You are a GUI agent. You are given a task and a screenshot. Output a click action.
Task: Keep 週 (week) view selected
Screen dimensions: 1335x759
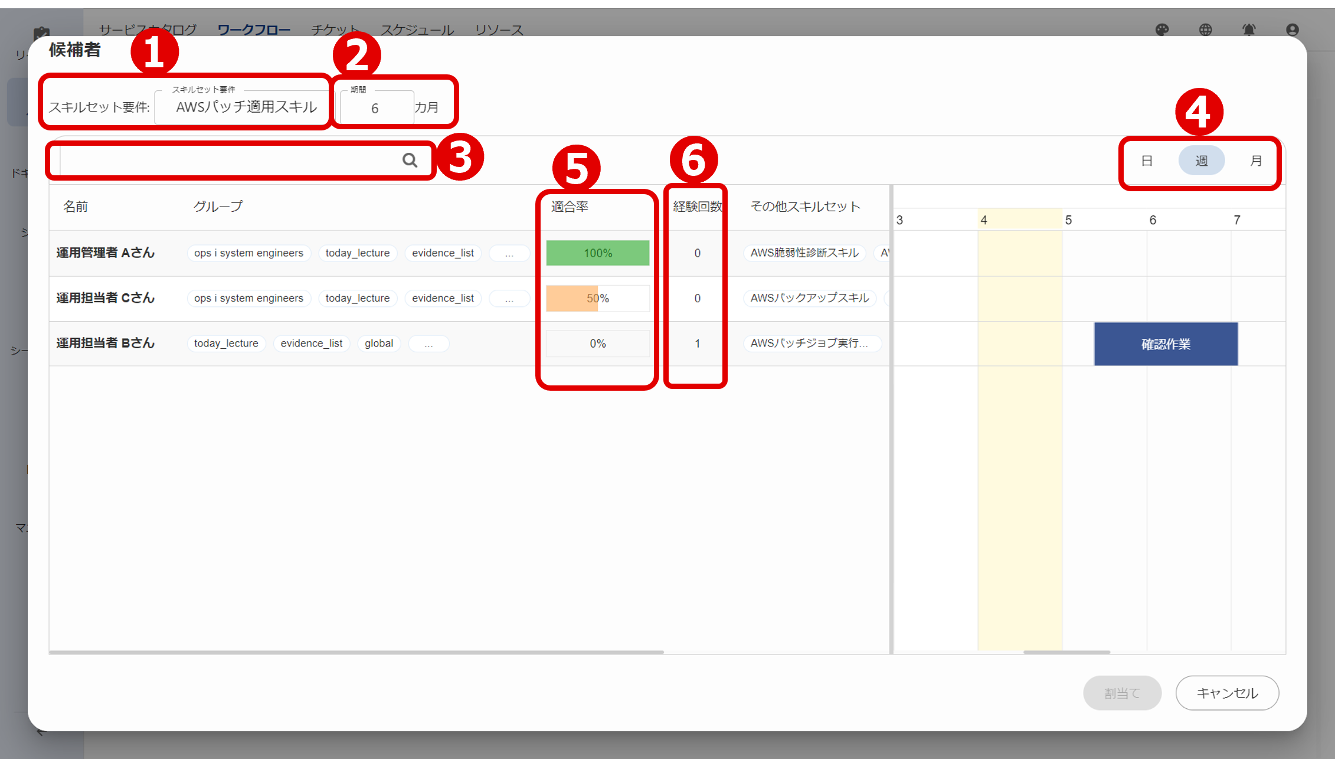(x=1202, y=160)
